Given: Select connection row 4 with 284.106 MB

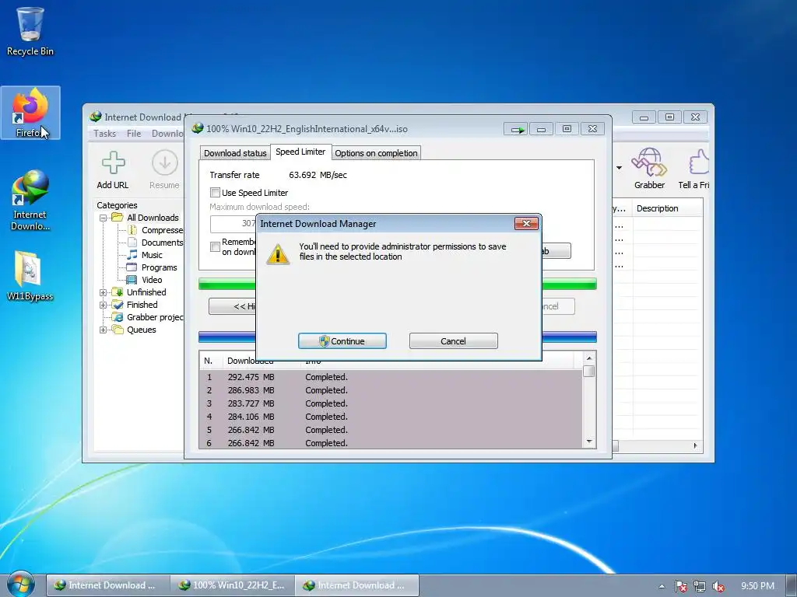Looking at the screenshot, I should click(391, 417).
